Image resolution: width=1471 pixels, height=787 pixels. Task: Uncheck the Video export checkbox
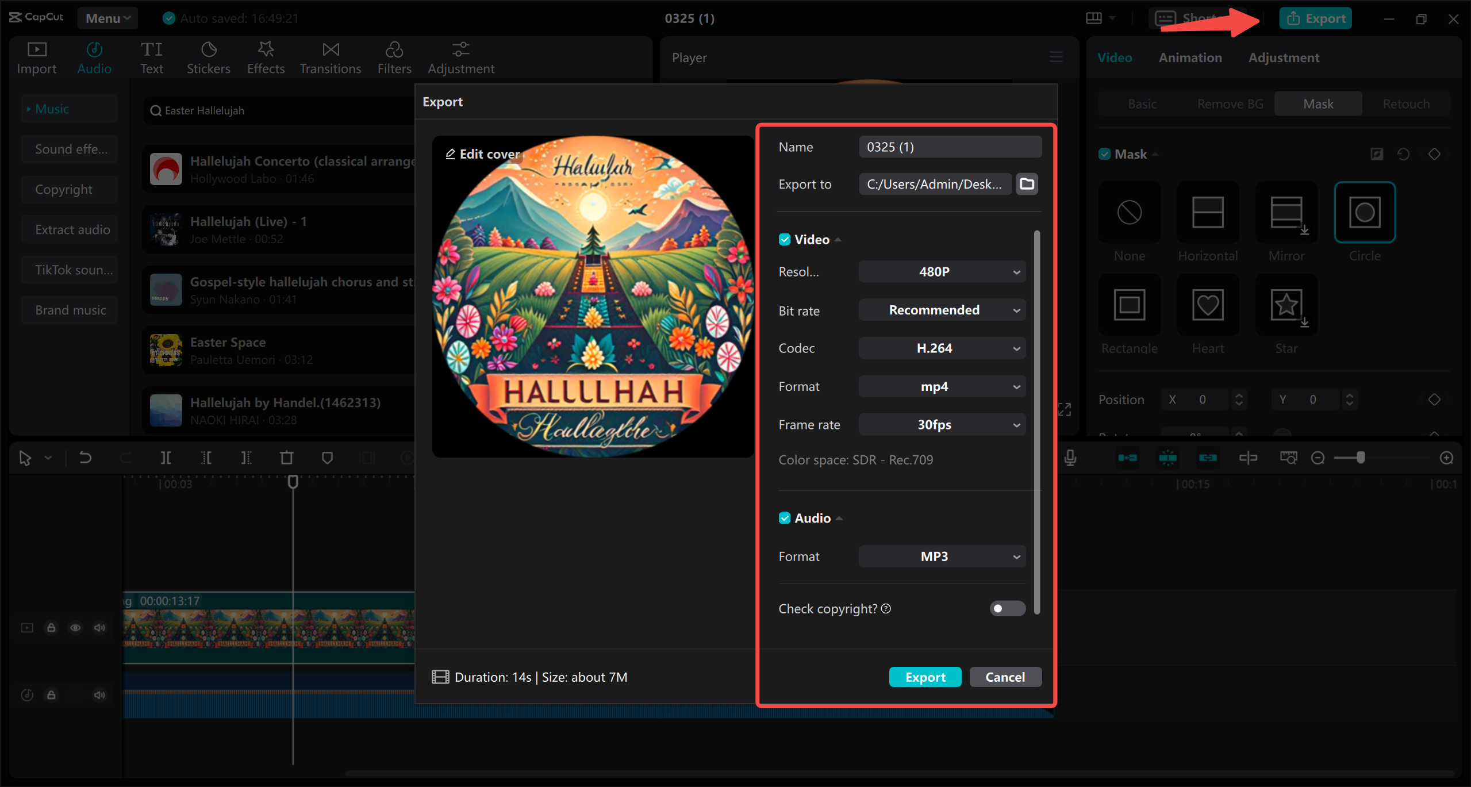click(x=784, y=240)
